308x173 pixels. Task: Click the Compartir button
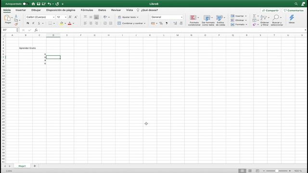pyautogui.click(x=270, y=11)
